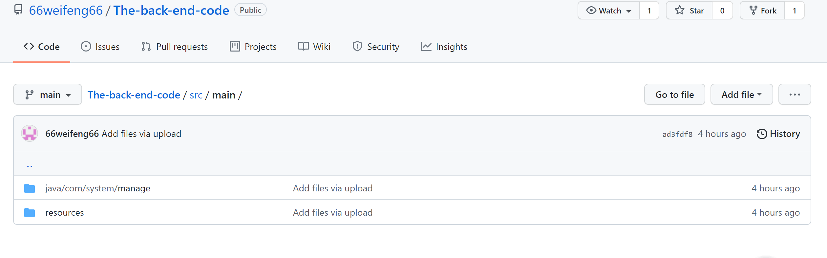The image size is (827, 258).
Task: Open the Insights tab
Action: [444, 47]
